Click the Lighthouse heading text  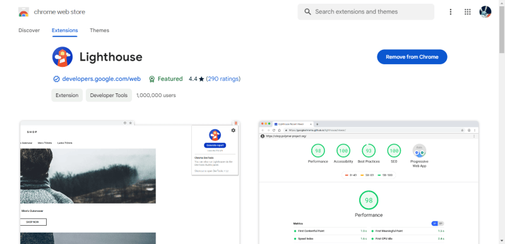[111, 57]
